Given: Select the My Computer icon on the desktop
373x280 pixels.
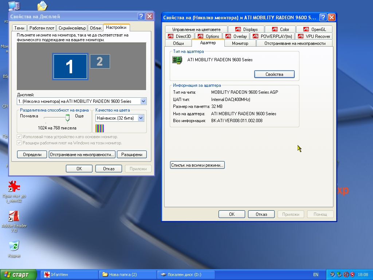Looking at the screenshot, I should point(14,5).
